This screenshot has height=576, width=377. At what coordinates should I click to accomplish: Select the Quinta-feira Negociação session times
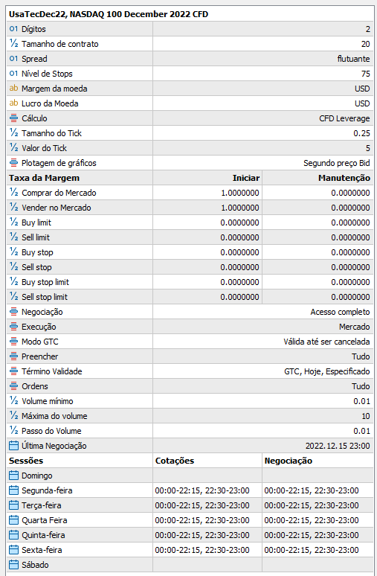pyautogui.click(x=312, y=535)
